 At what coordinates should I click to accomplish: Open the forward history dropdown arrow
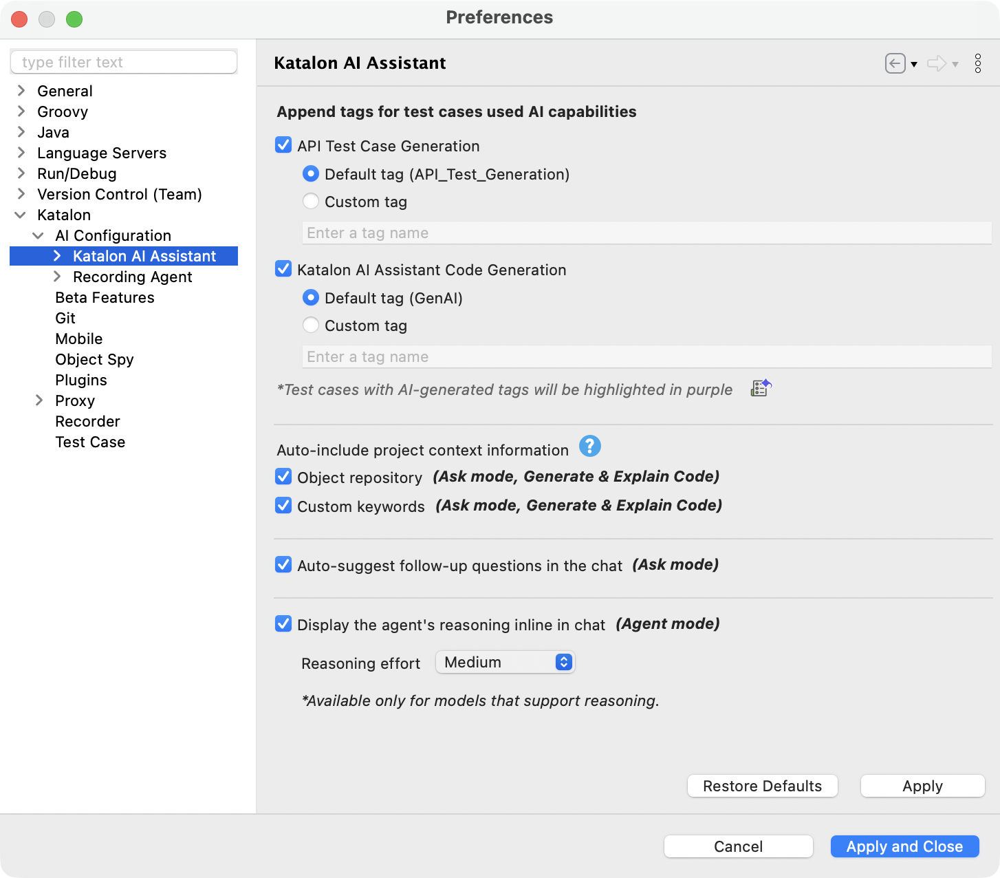[x=955, y=65]
